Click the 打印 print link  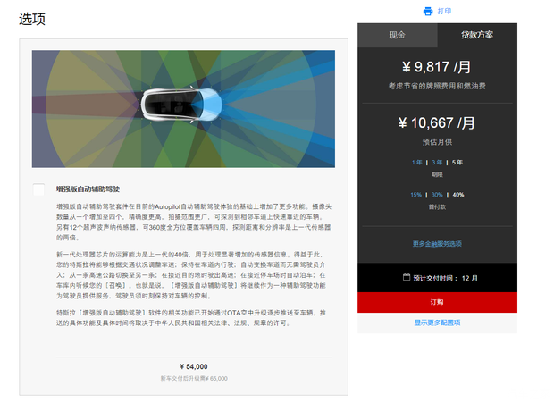444,11
